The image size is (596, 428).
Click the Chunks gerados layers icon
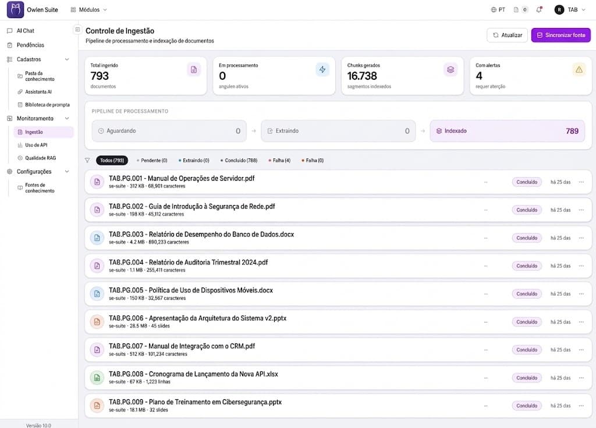tap(450, 70)
